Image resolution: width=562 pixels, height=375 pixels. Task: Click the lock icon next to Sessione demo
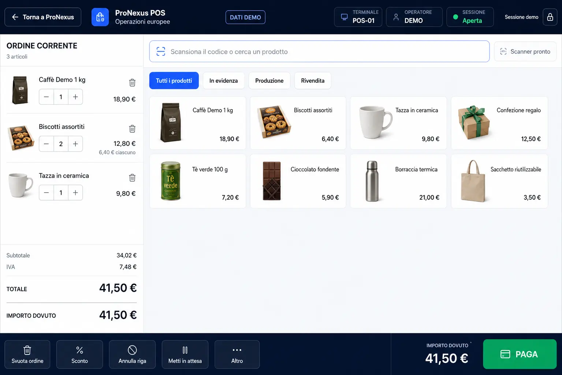(550, 17)
